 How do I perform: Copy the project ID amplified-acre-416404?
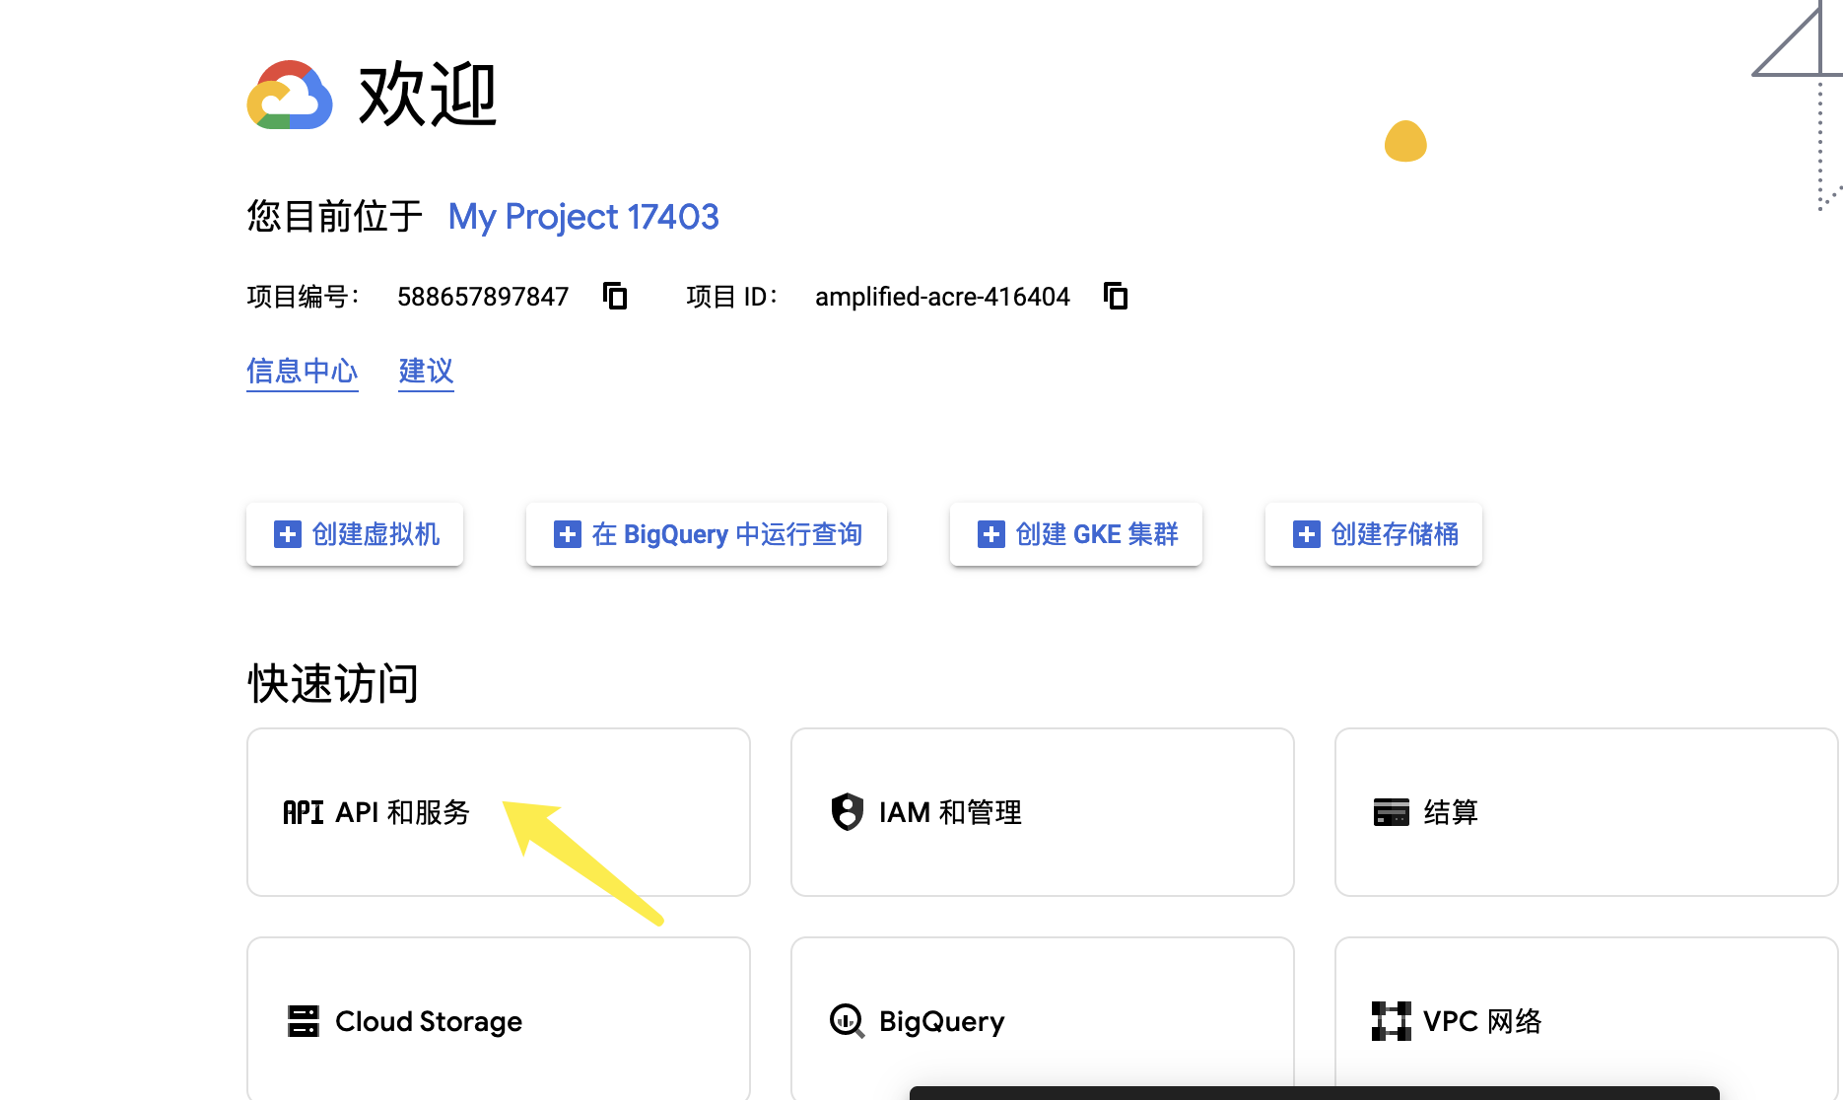point(1115,296)
